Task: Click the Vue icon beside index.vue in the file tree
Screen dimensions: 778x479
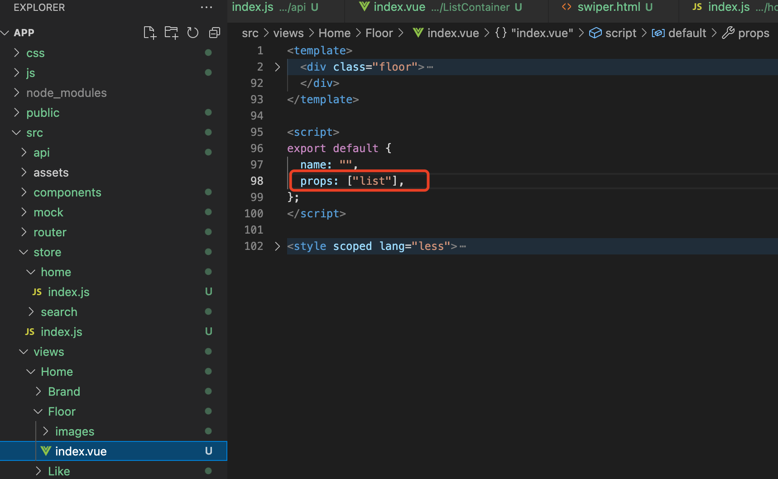Action: tap(46, 451)
